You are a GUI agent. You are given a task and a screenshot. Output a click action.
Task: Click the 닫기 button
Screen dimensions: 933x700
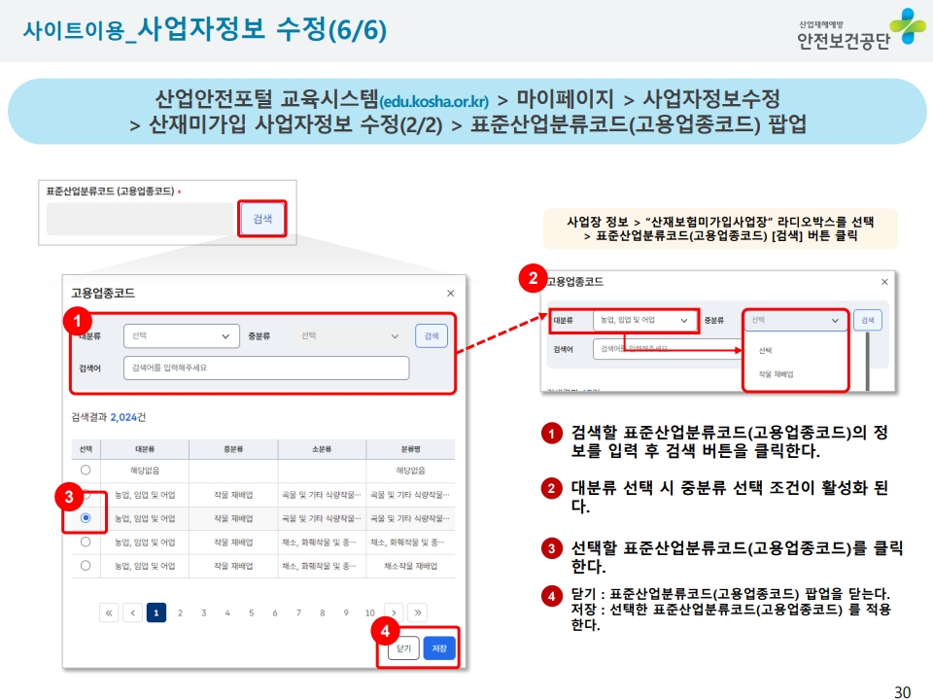(x=403, y=648)
